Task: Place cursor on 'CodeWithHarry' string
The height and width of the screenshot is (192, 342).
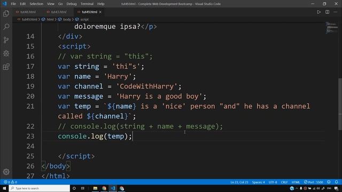Action: (x=146, y=86)
